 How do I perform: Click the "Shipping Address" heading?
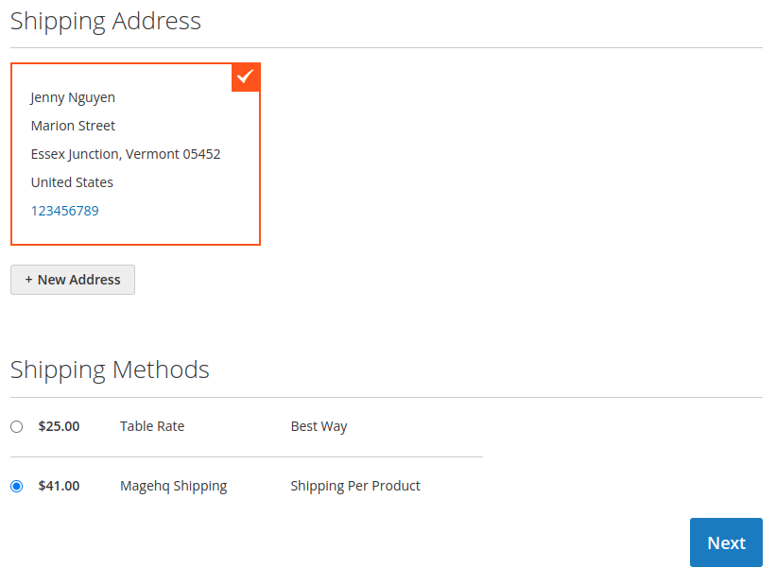(x=106, y=22)
